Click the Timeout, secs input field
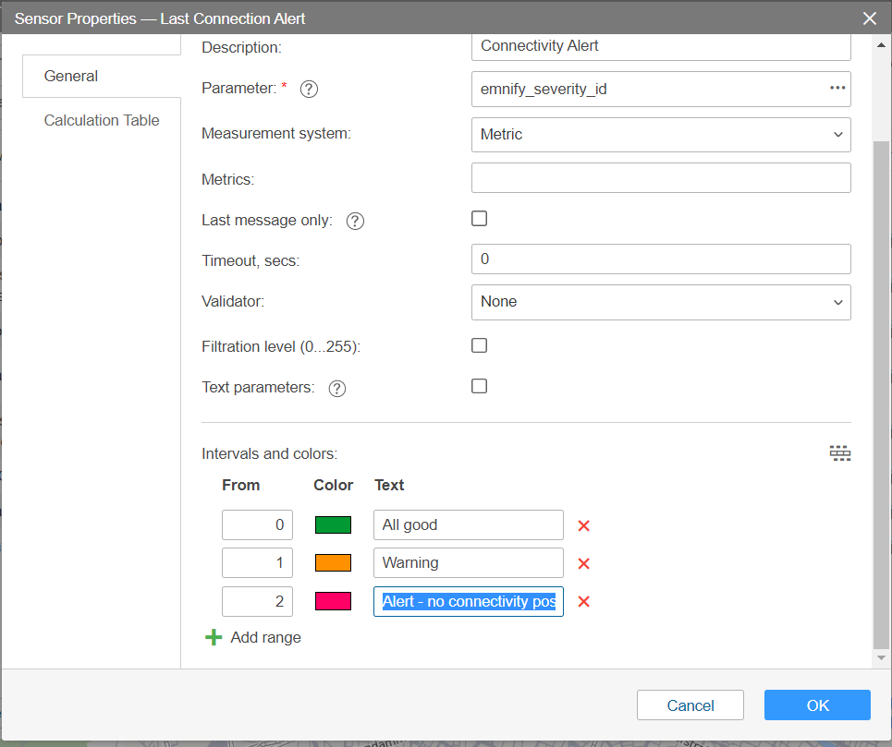 pyautogui.click(x=660, y=259)
